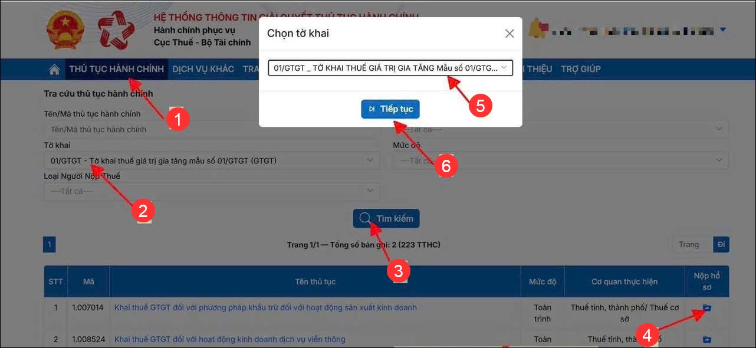Screen dimensions: 756x348
Task: Click the Tên/Mã thủ tục hành chính field
Action: pyautogui.click(x=209, y=129)
